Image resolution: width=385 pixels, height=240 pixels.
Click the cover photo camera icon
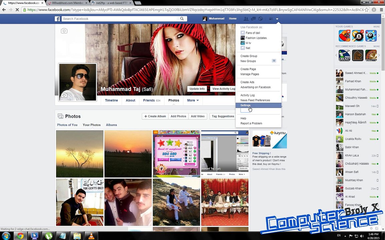[64, 31]
